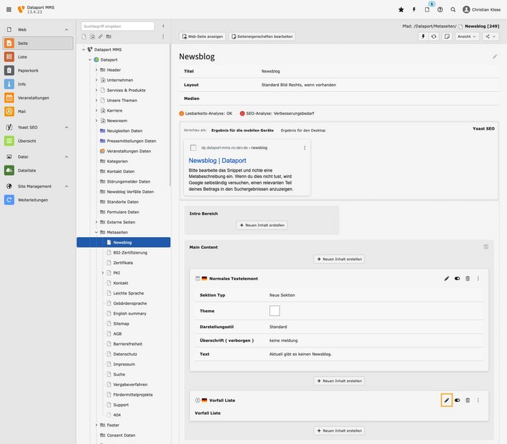Click the Web-Seite anzeigen button
507x444 pixels.
tap(202, 37)
